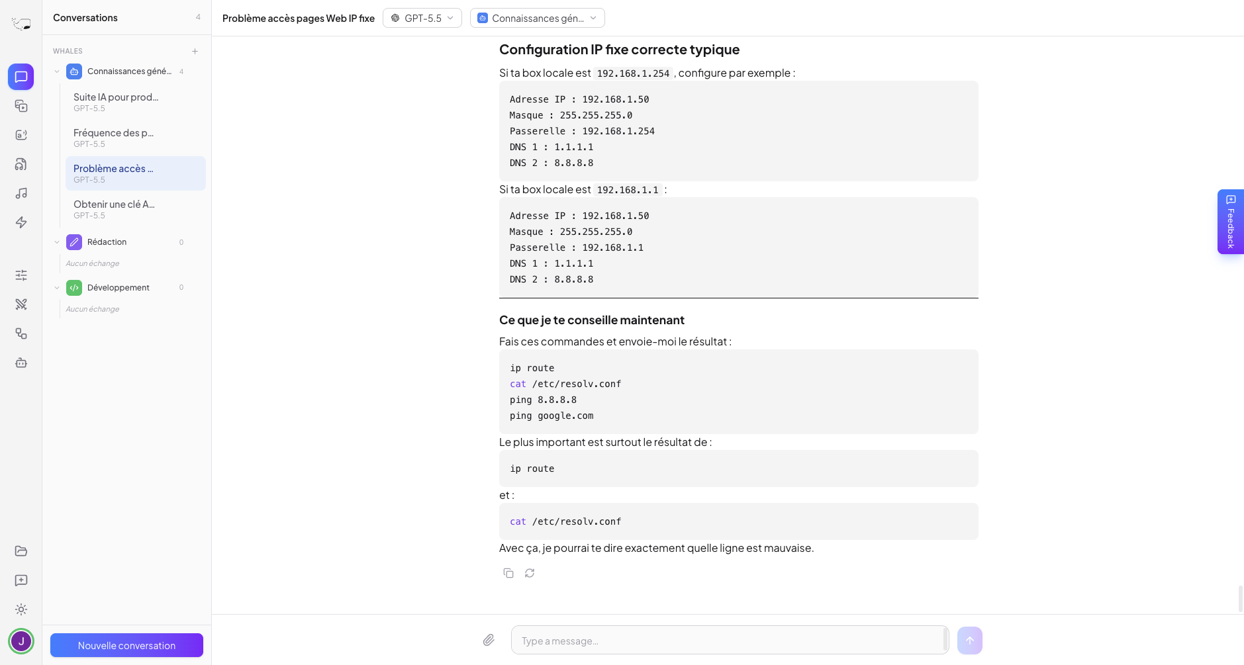Click the whale logo in the sidebar

pyautogui.click(x=21, y=24)
